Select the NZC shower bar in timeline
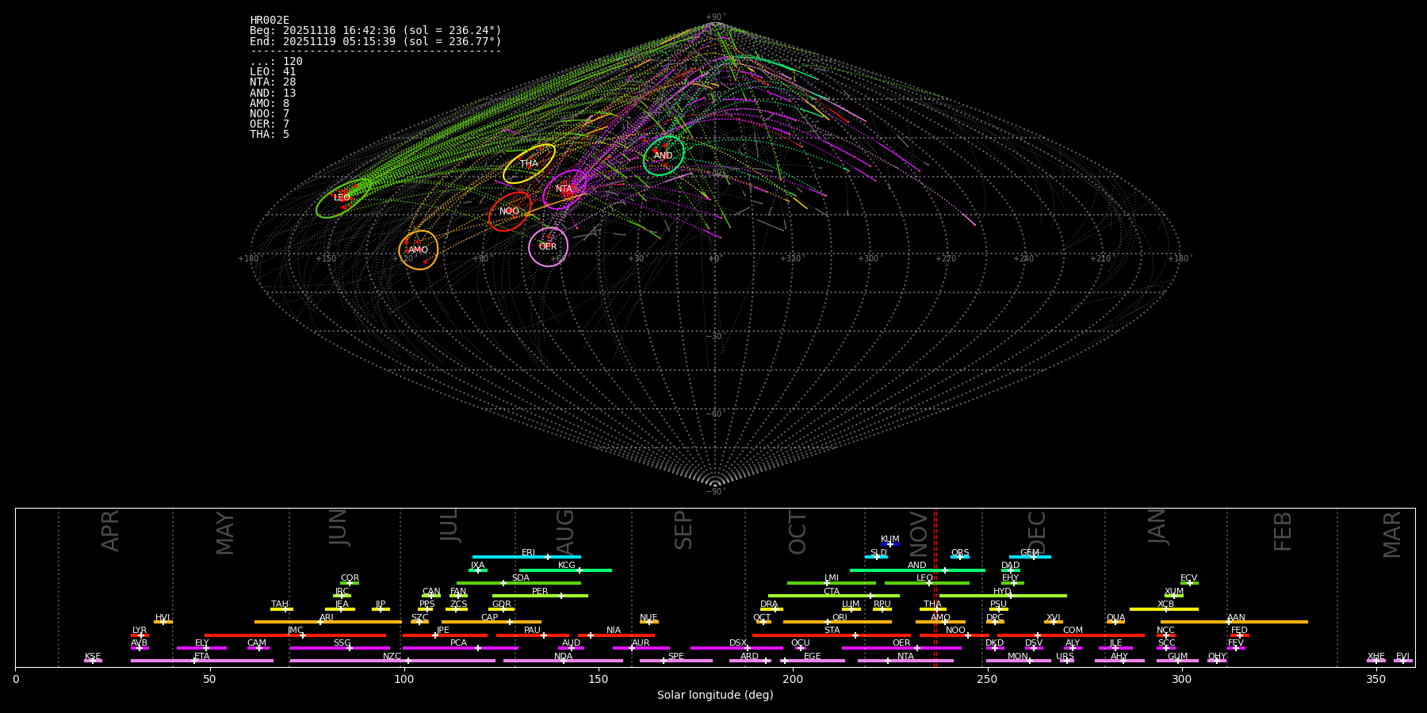 392,661
